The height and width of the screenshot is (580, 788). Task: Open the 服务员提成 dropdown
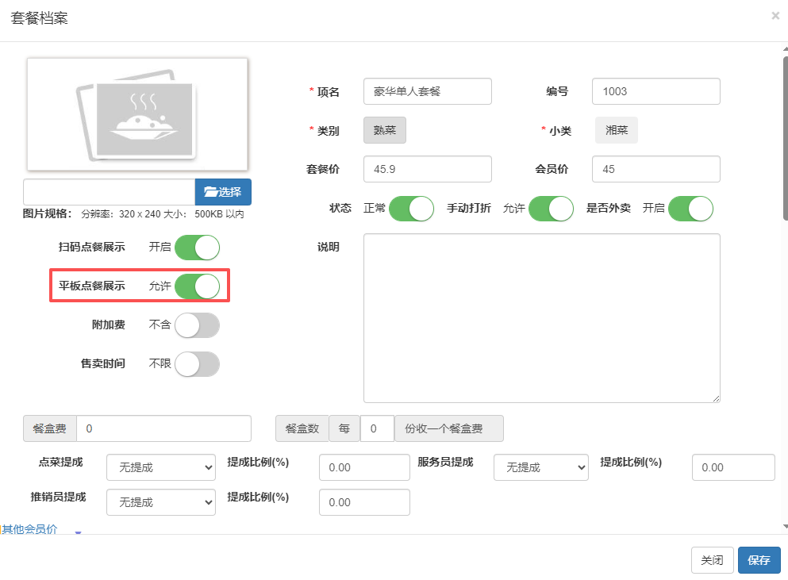coord(540,468)
